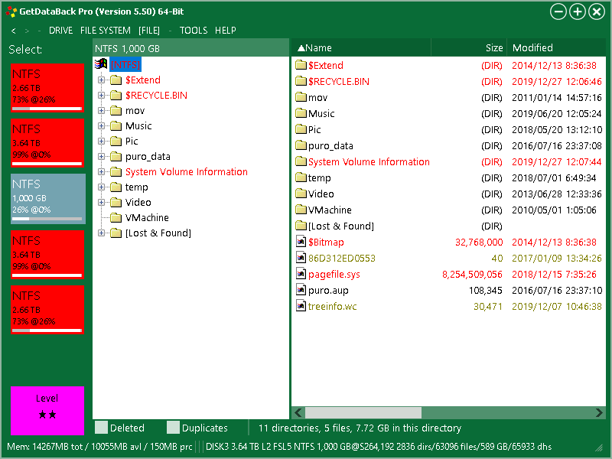Select the NTFS 1,000 GB tile
This screenshot has width=612, height=459.
pyautogui.click(x=47, y=198)
